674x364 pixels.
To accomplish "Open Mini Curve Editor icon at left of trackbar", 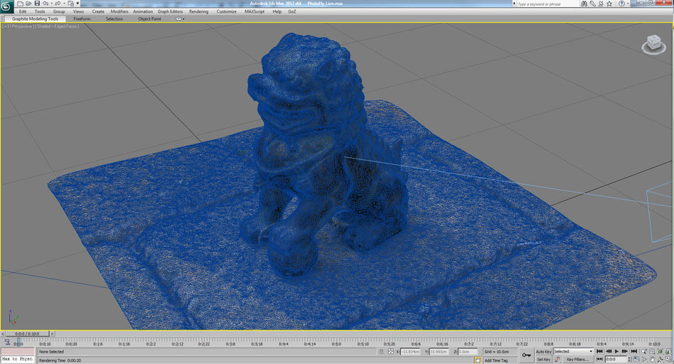I will [x=7, y=343].
